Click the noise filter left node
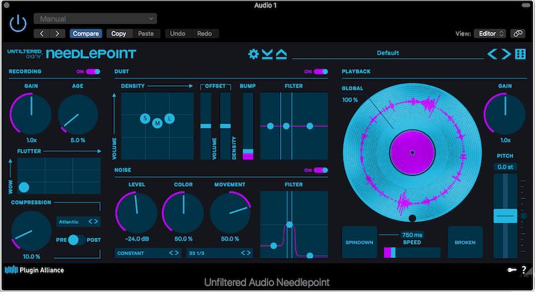The image size is (535, 292). click(x=274, y=245)
